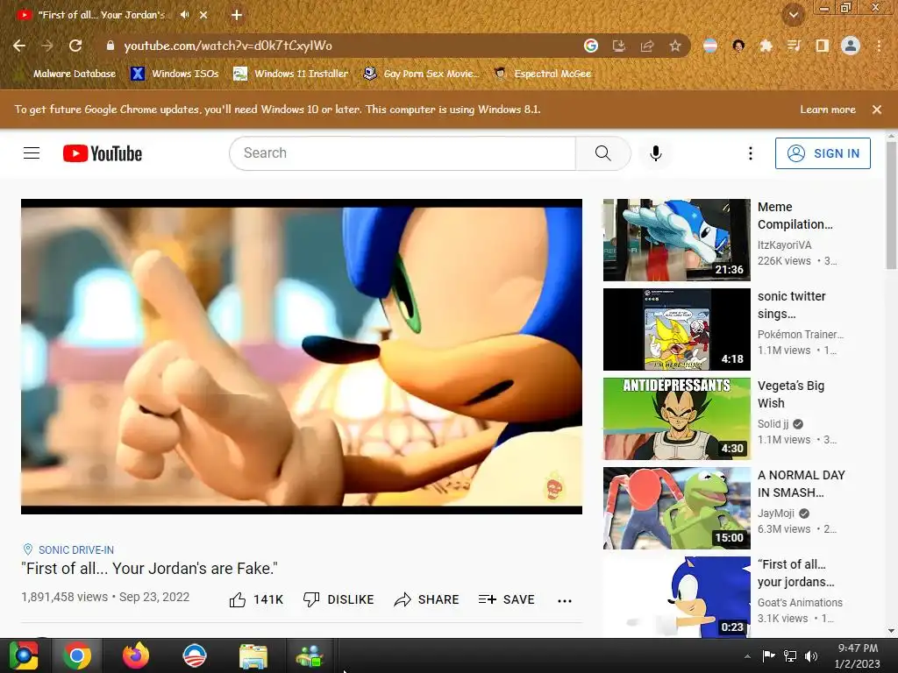Open A NORMAL DAY IN SMASH title
The width and height of the screenshot is (898, 673).
coord(802,484)
